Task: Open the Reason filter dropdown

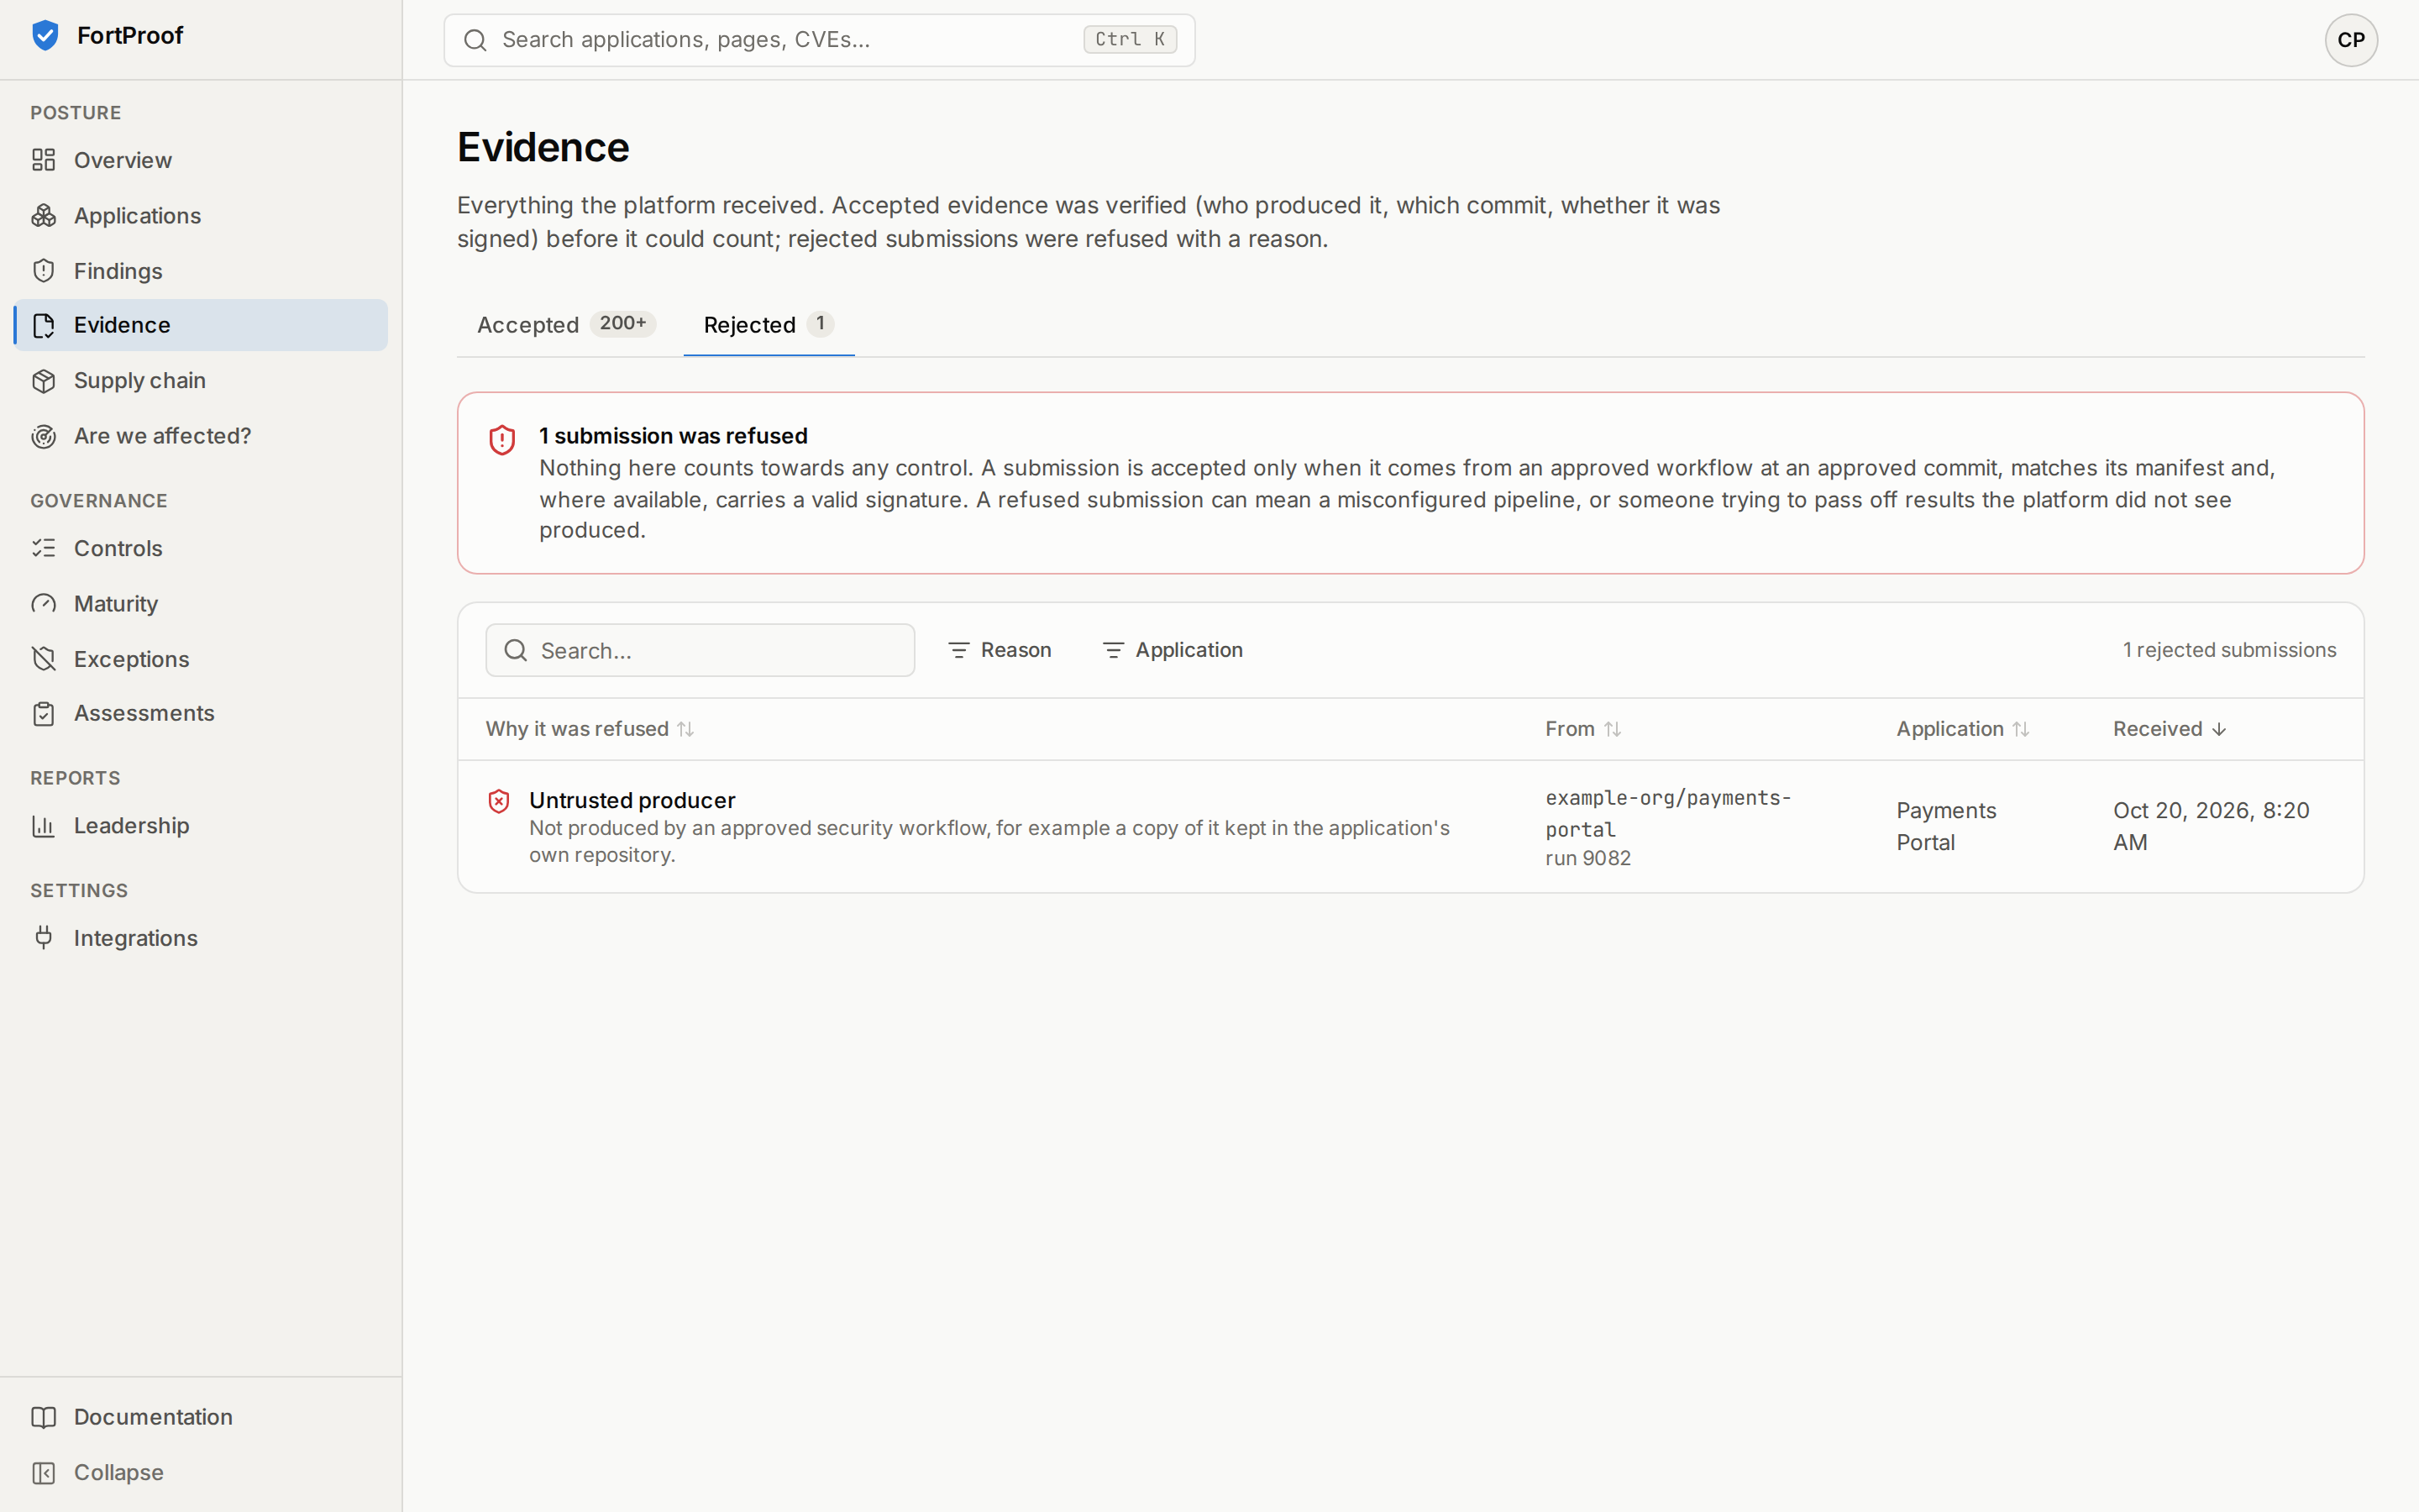Action: point(999,650)
